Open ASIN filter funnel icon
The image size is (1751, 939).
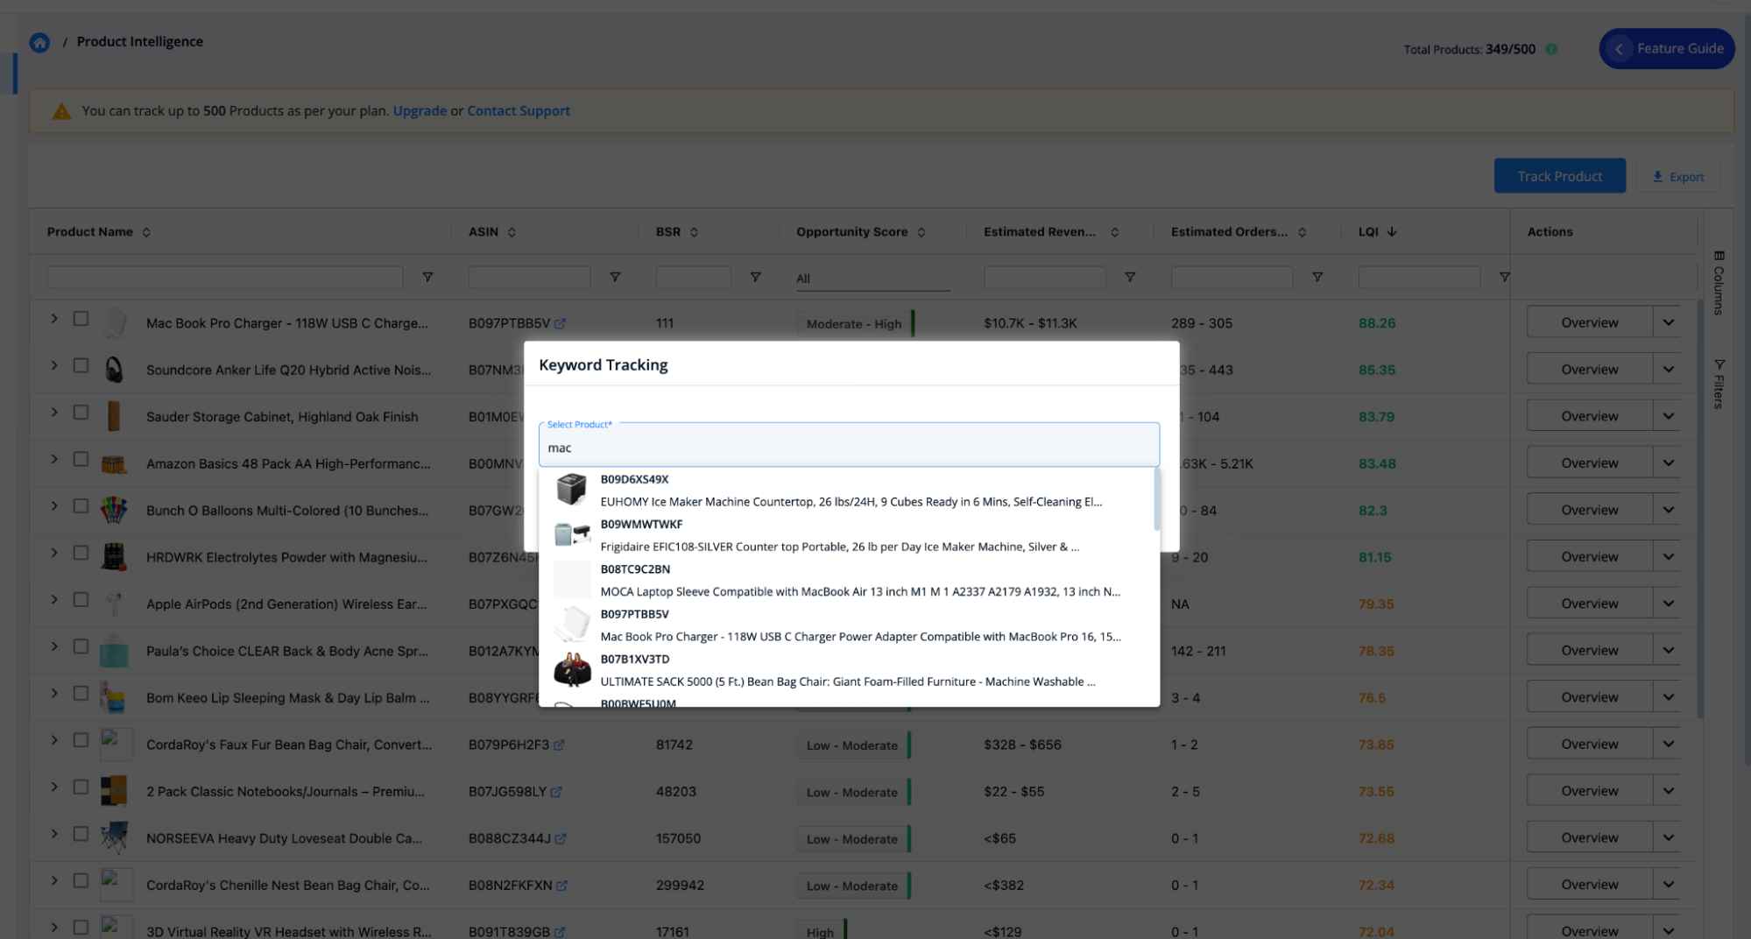(615, 278)
